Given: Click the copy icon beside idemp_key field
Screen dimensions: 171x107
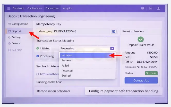Looking at the screenshot, I should coord(114,31).
